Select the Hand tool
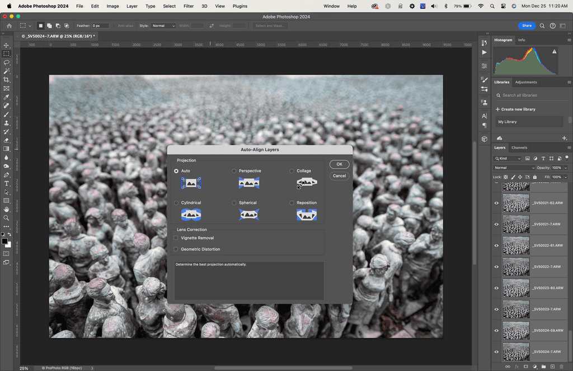Screen dimensions: 573x371 [x=6, y=209]
